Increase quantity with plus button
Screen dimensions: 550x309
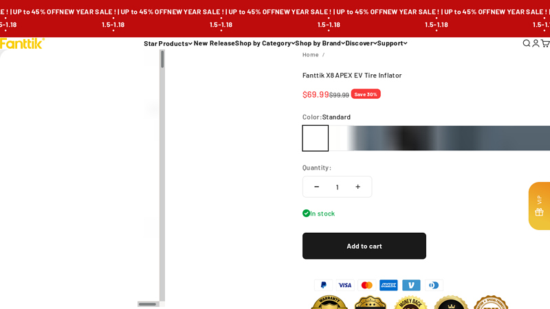click(x=357, y=187)
